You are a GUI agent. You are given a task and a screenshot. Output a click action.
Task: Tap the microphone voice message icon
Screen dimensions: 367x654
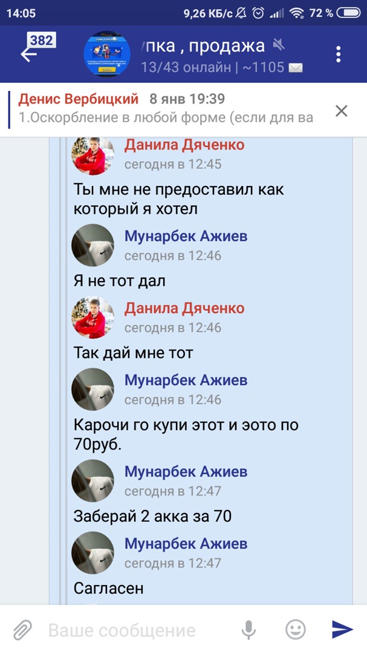pyautogui.click(x=248, y=630)
